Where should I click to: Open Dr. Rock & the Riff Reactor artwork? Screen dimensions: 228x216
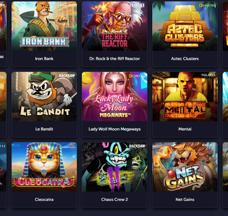[115, 26]
